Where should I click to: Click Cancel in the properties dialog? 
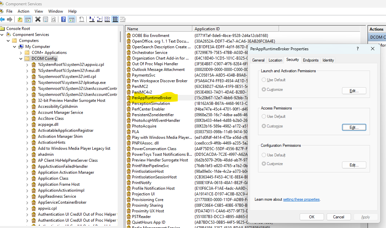[338, 217]
